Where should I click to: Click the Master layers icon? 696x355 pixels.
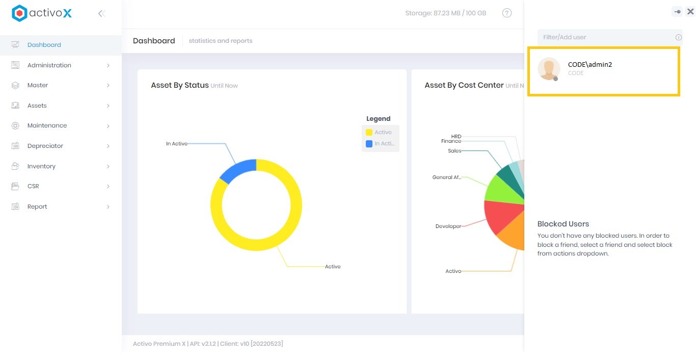tap(15, 85)
